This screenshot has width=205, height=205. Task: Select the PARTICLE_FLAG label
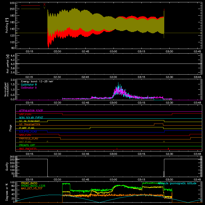point(29,138)
